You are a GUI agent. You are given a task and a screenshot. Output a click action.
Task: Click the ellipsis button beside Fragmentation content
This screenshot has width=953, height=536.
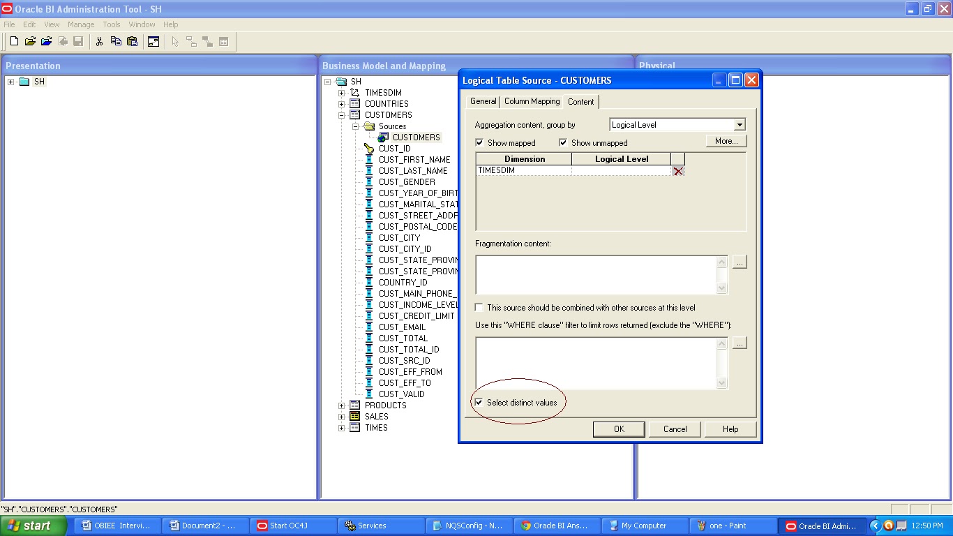point(740,262)
